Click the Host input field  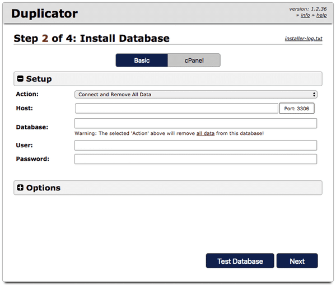click(176, 109)
